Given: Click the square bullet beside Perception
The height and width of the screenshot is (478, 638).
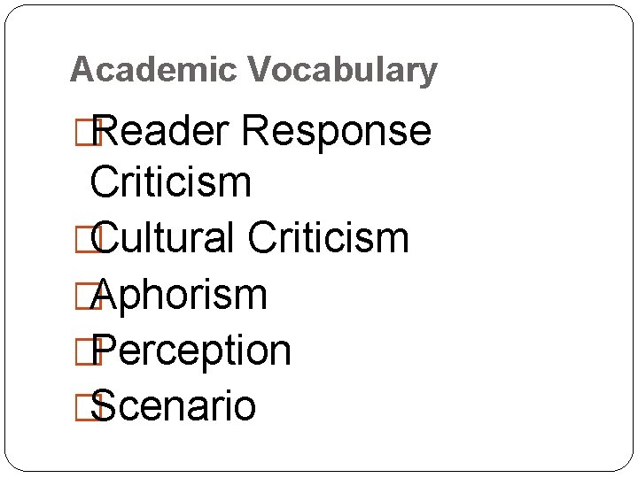Looking at the screenshot, I should click(89, 351).
